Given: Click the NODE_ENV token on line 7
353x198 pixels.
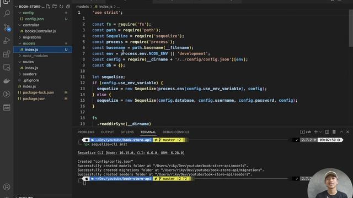Looking at the screenshot, I should pyautogui.click(x=158, y=54).
